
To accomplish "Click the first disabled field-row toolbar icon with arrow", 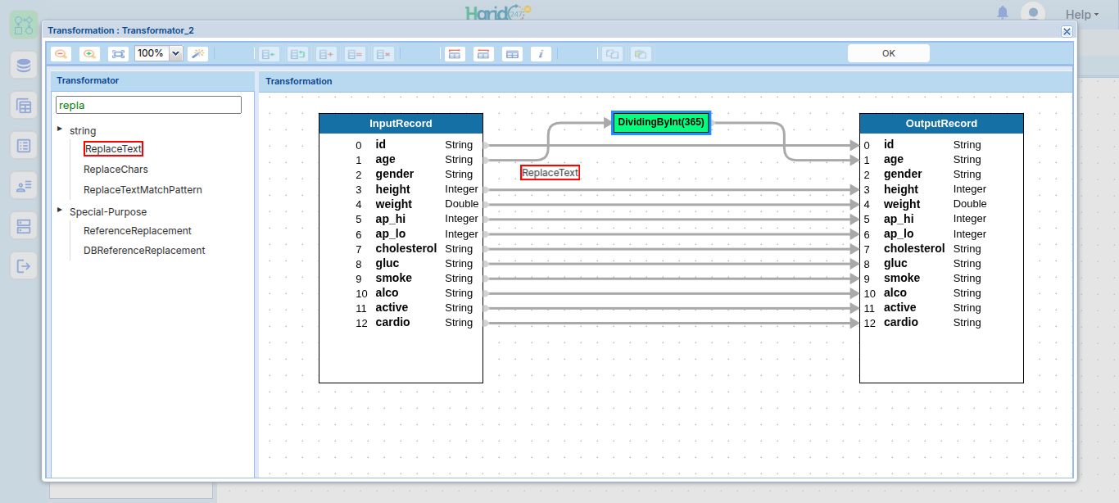I will (x=269, y=54).
